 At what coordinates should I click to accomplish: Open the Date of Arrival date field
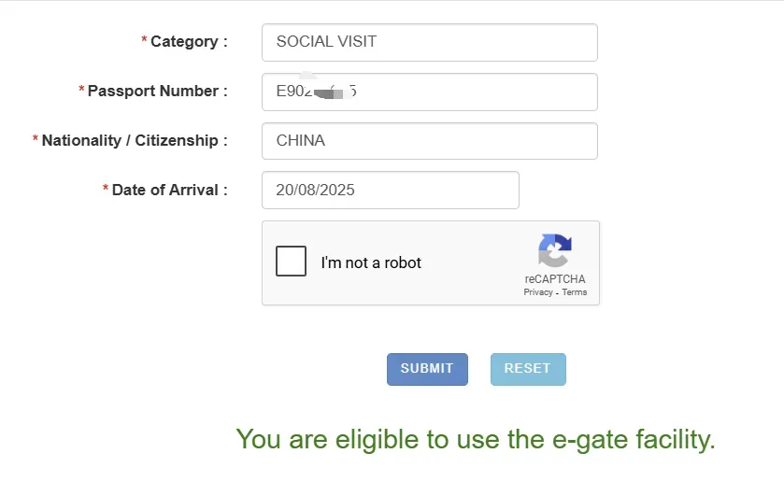pyautogui.click(x=391, y=190)
